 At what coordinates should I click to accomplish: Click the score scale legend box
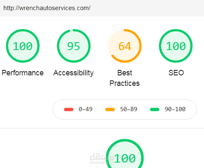click(125, 109)
